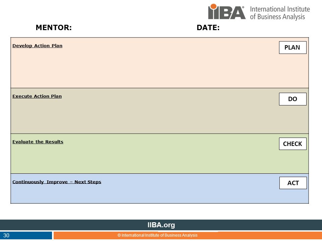Viewport: 322px width, 241px height.
Task: Select the CHECK label box
Action: point(292,144)
